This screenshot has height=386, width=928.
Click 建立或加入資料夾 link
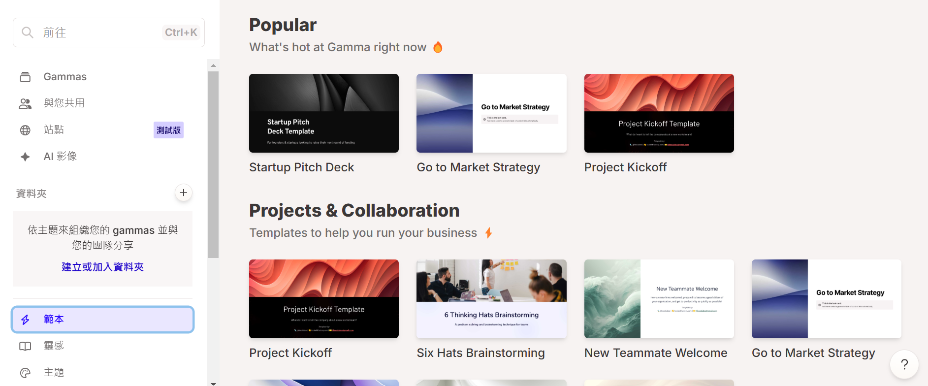102,267
